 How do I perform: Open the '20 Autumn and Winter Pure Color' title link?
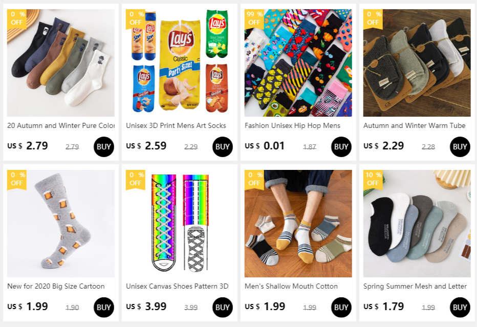click(x=61, y=125)
